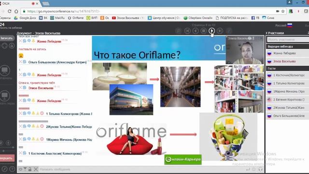
Task: Collapse the Участники panel chevron
Action: click(267, 33)
